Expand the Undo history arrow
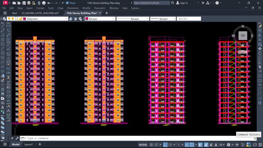Viewport: 263px width, 148px height. pos(52,3)
